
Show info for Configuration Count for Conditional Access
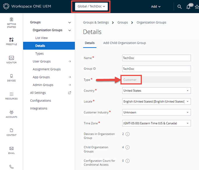(x=127, y=161)
